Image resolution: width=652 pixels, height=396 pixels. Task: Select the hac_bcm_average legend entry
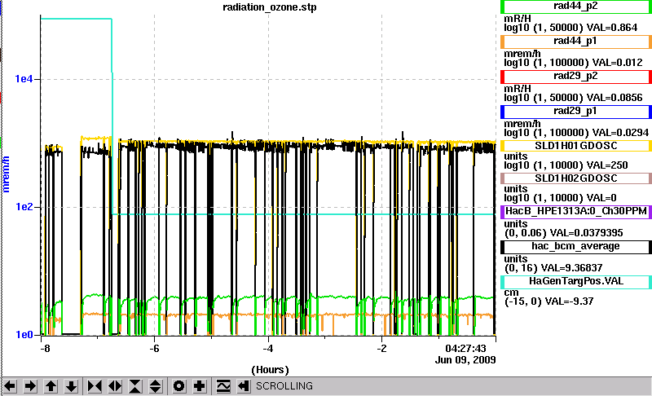point(576,247)
